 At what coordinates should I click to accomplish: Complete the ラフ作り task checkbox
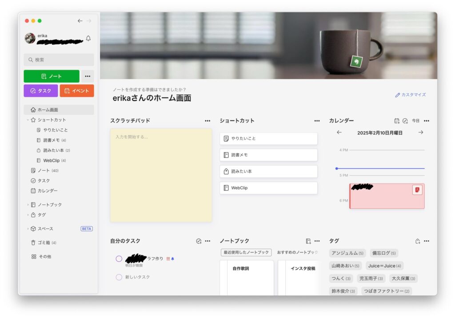[x=119, y=259]
